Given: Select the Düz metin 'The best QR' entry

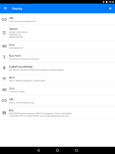Looking at the screenshot, I should coord(57,57).
